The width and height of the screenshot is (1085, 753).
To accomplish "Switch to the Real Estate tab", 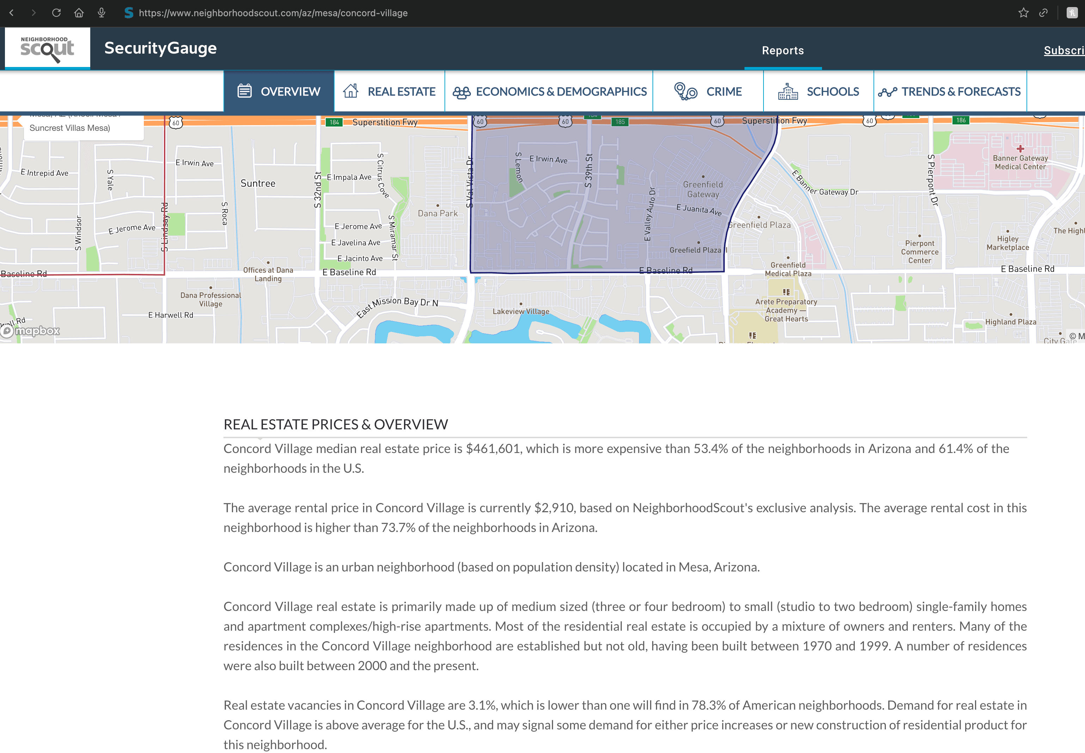I will pyautogui.click(x=389, y=92).
